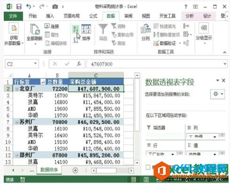Click the normal view icon in status bar
The width and height of the screenshot is (230, 184).
tap(133, 179)
